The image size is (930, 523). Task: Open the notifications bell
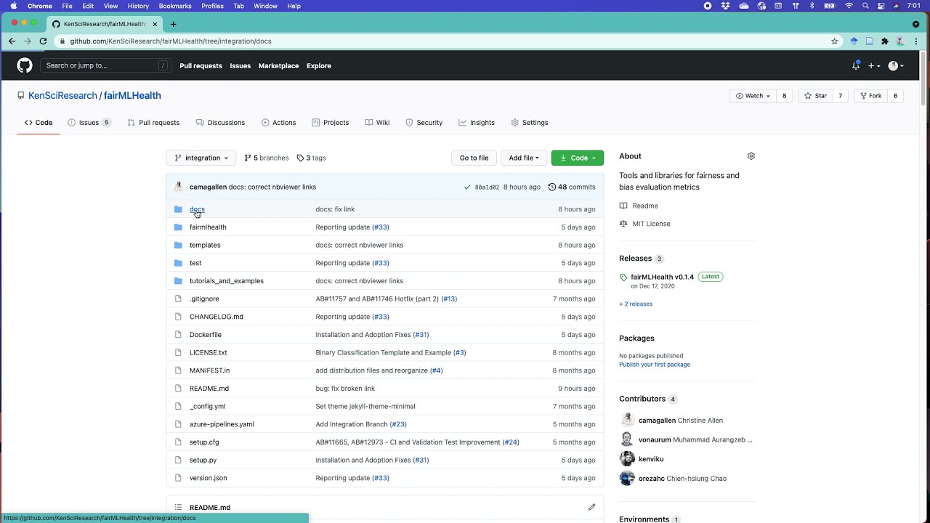pyautogui.click(x=856, y=65)
